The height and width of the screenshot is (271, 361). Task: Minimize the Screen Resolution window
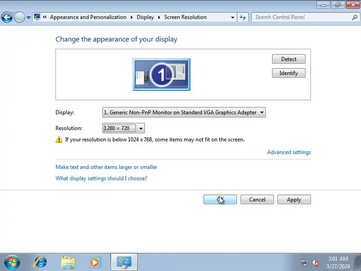[x=323, y=5]
